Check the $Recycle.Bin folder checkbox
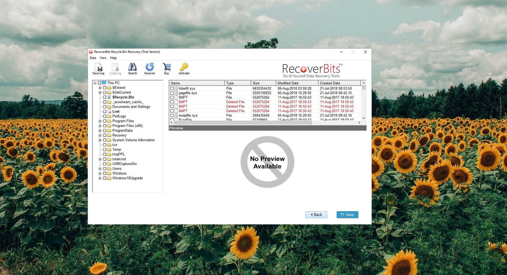The image size is (507, 275). (105, 97)
